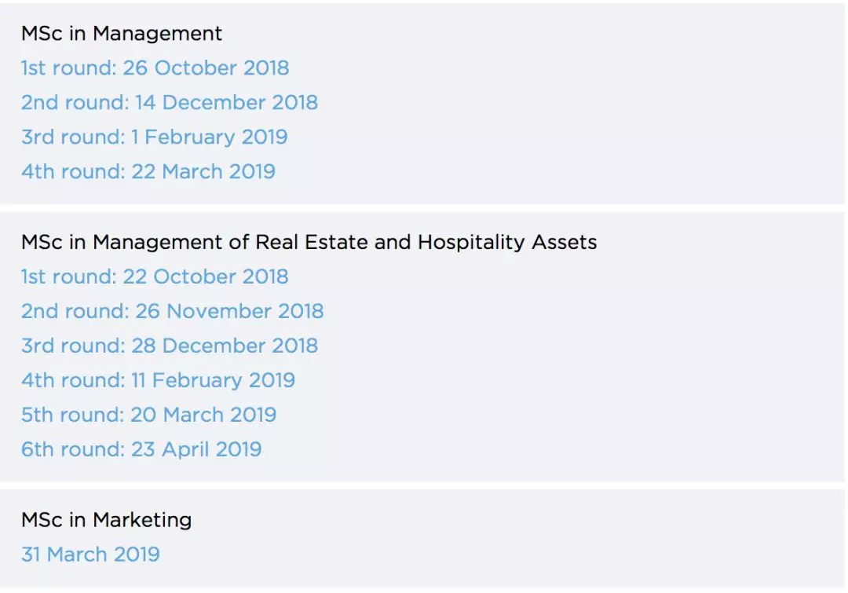Viewport: 848px width, 593px height.
Task: Open the 31 March 2019 deadline link
Action: click(90, 555)
